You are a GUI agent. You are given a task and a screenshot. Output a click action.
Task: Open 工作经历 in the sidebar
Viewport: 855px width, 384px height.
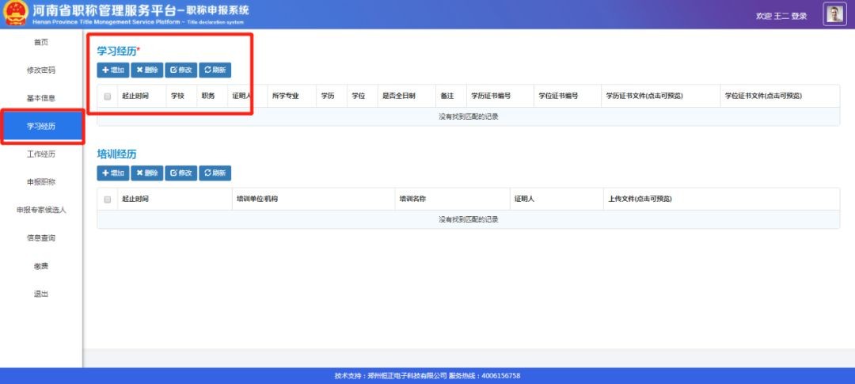point(41,154)
